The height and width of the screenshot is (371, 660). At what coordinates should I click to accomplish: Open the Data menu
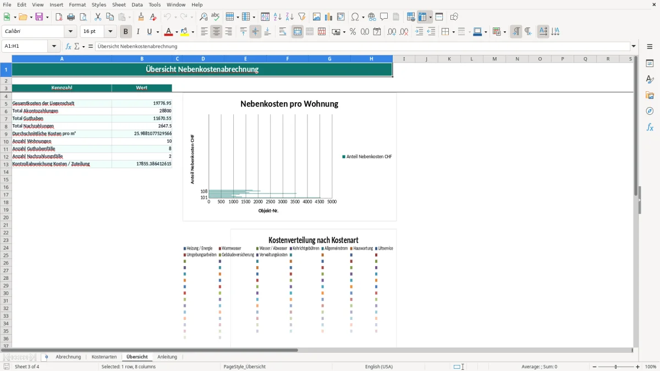click(137, 4)
